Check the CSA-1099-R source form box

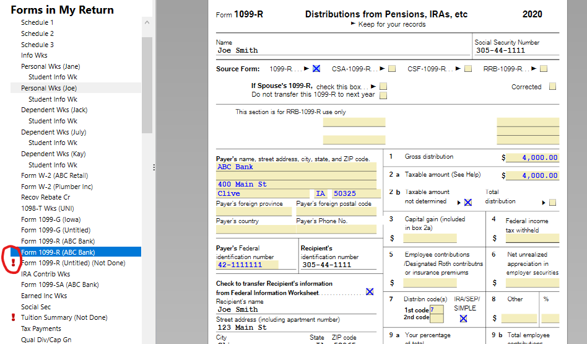coord(392,69)
